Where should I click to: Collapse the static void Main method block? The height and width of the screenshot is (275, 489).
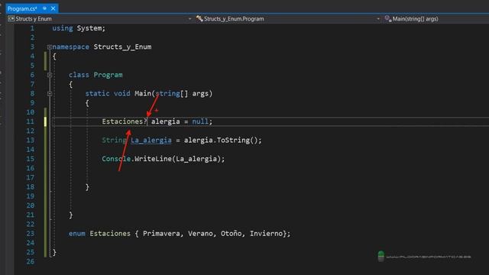click(50, 94)
